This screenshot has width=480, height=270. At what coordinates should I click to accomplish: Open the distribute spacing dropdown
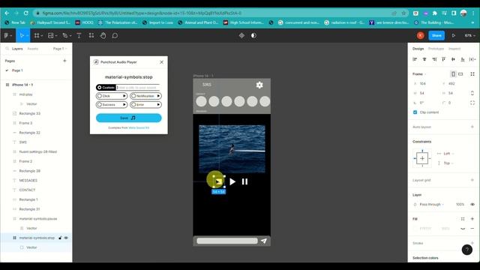[472, 59]
